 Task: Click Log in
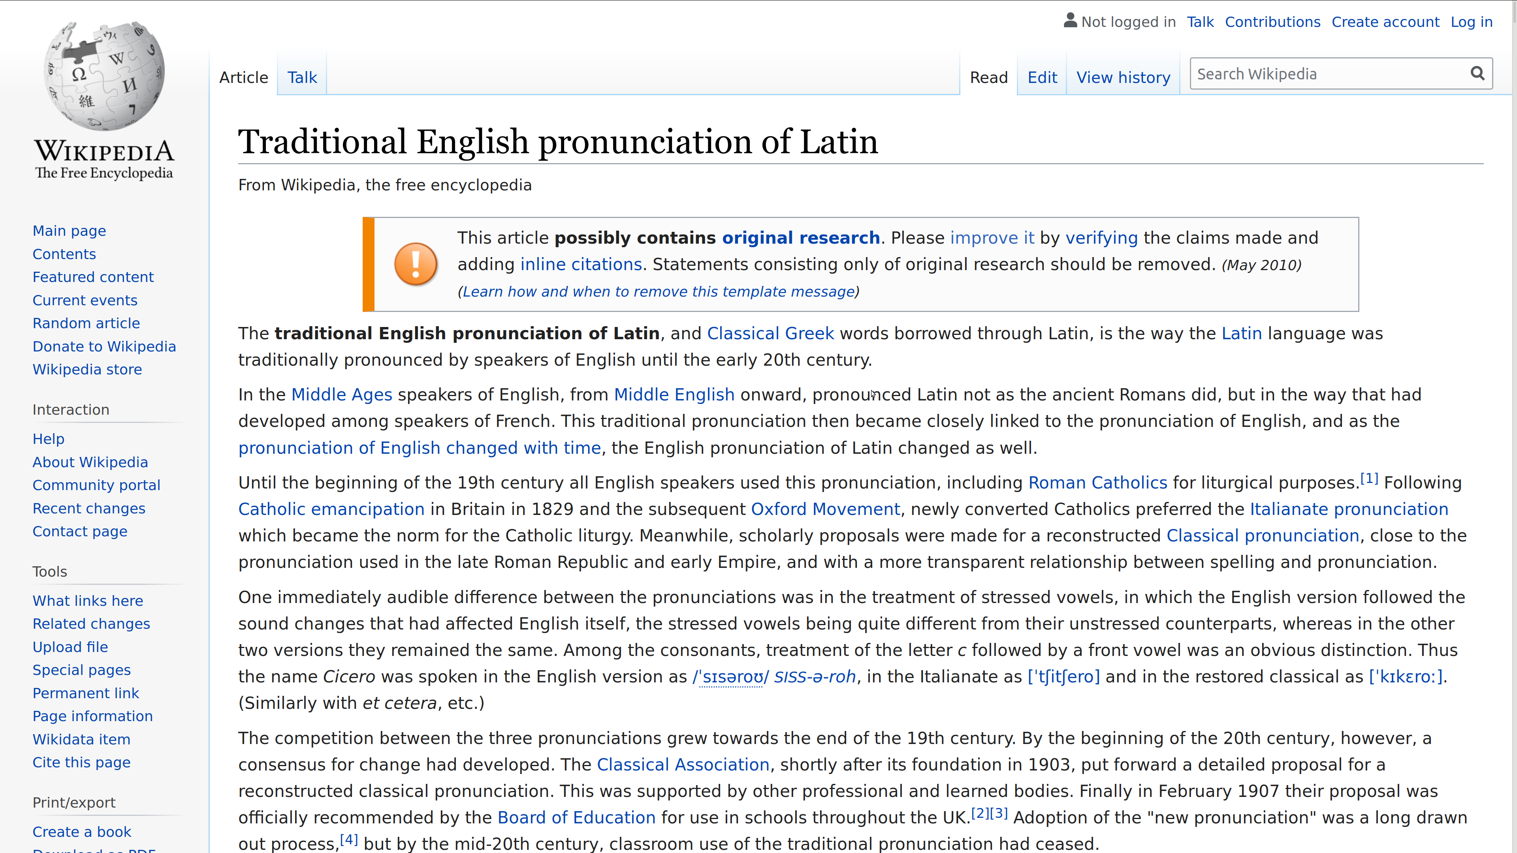(1471, 22)
